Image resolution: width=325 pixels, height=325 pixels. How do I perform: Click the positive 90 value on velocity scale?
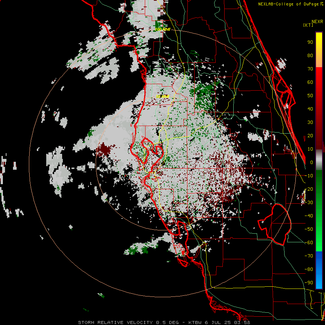[x=310, y=42]
